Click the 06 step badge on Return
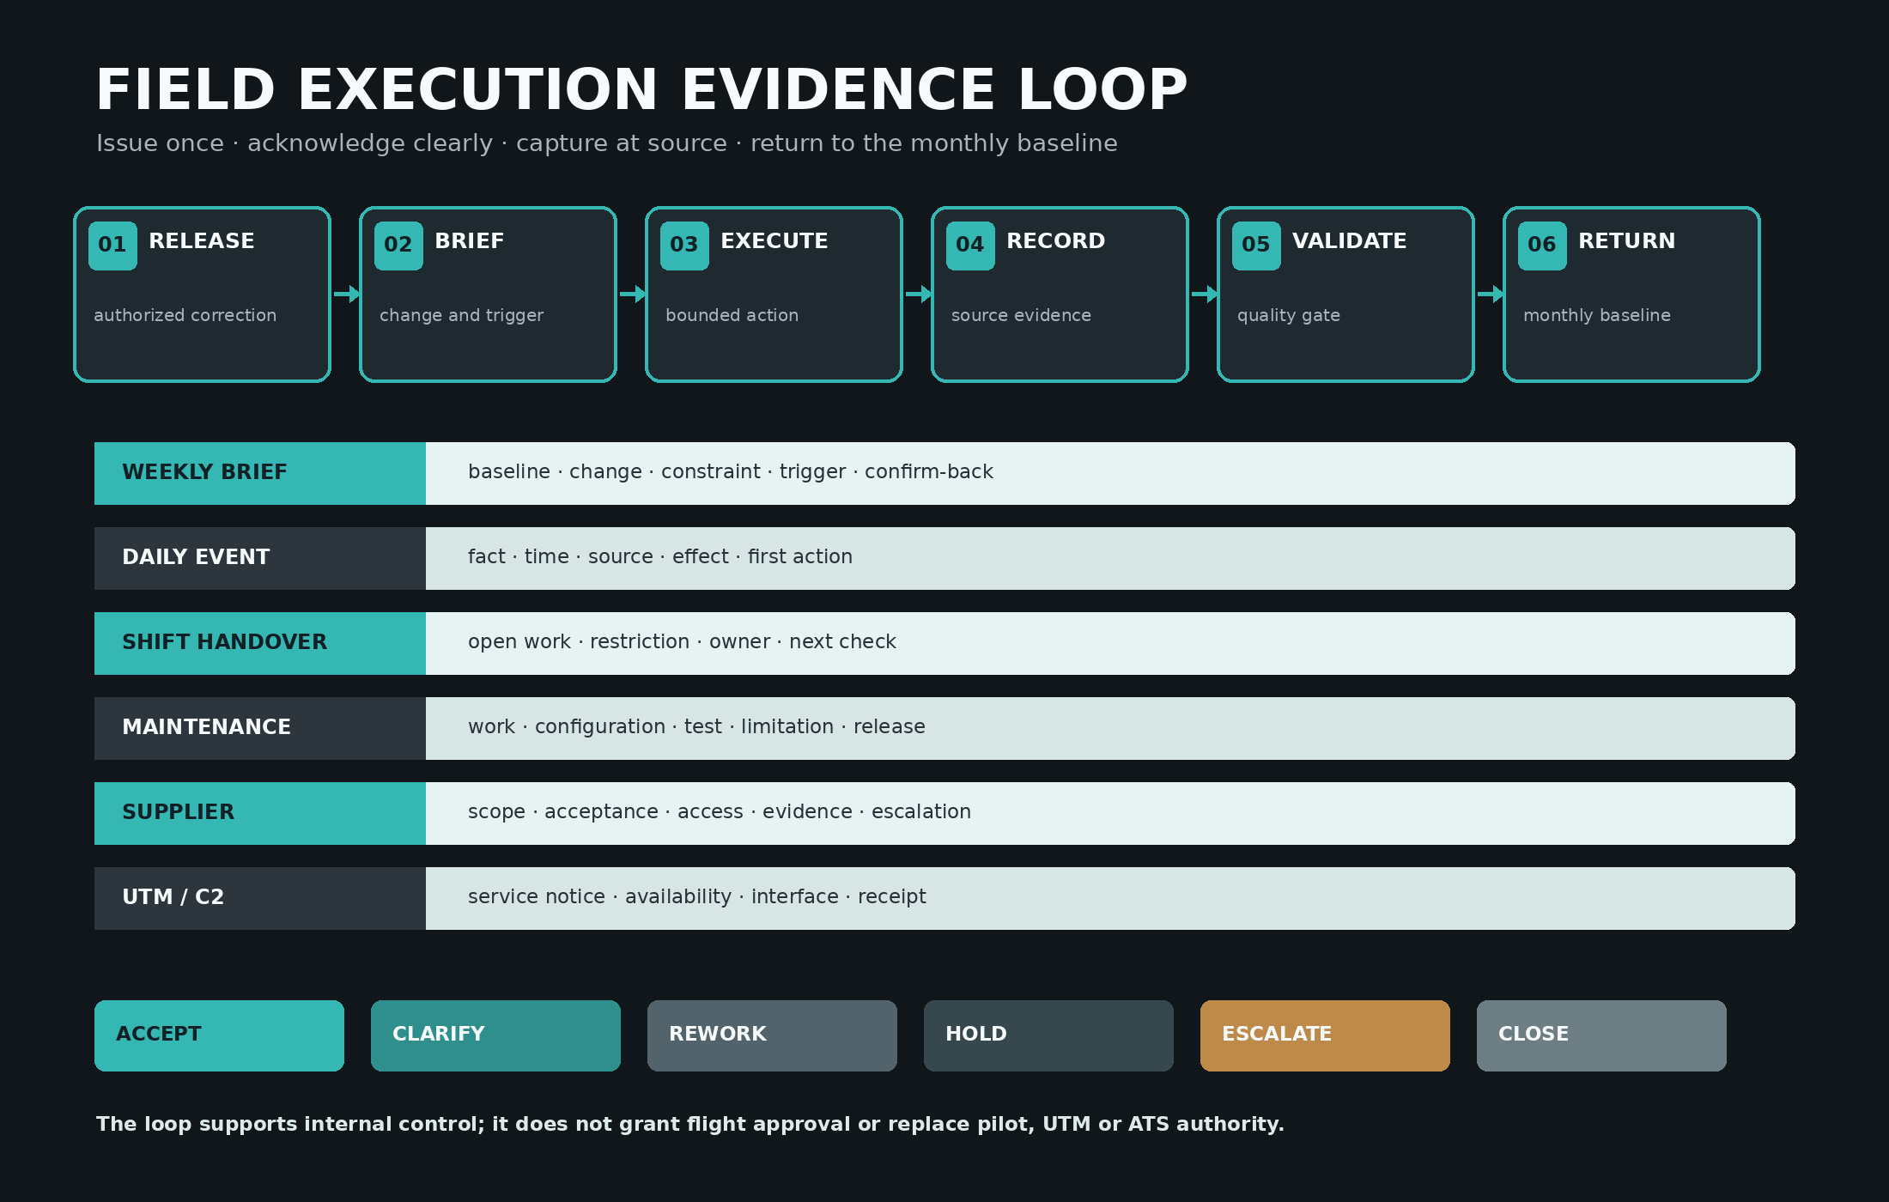The width and height of the screenshot is (1889, 1202). [x=1542, y=246]
